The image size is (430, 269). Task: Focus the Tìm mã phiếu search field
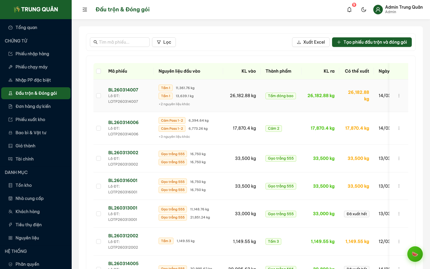[122, 42]
